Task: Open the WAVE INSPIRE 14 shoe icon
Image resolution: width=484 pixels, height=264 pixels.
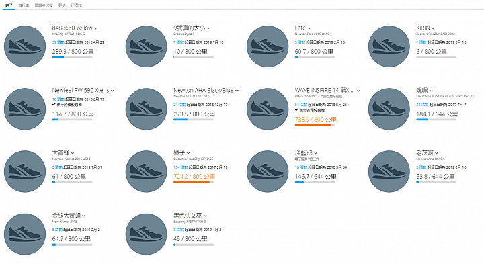Action: click(268, 109)
